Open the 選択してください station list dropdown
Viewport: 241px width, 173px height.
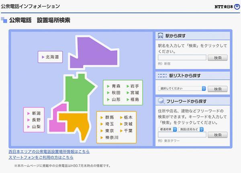pyautogui.click(x=182, y=89)
